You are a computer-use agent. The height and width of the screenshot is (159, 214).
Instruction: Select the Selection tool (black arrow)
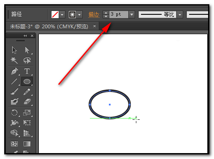[14, 50]
